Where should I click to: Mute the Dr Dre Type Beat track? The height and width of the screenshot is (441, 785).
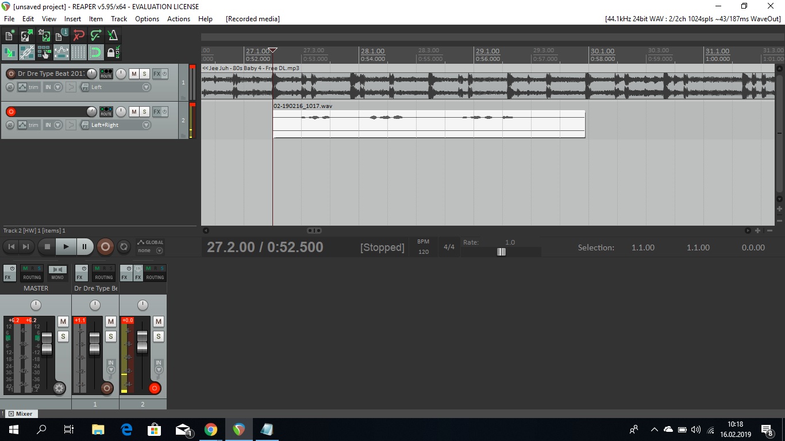(x=134, y=74)
